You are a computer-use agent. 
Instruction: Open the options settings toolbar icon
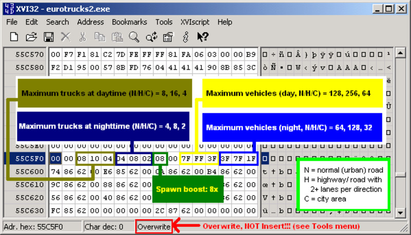(169, 37)
